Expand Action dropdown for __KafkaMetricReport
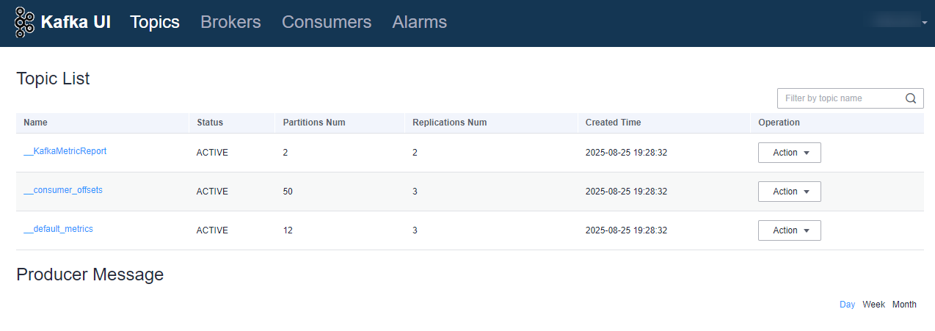This screenshot has width=935, height=331. [790, 153]
